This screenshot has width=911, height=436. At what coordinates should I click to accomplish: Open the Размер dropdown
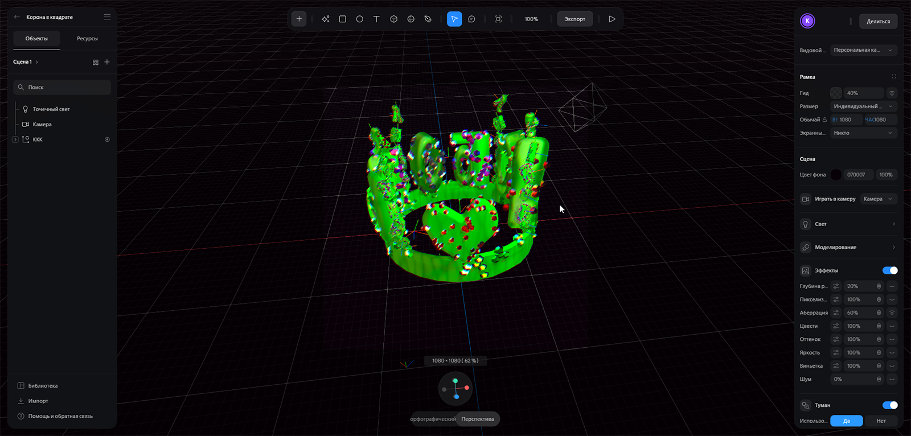pos(863,106)
